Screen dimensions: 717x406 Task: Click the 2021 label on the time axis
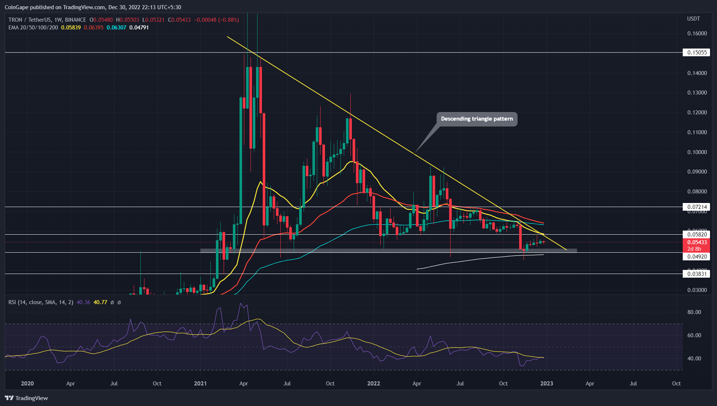[200, 383]
